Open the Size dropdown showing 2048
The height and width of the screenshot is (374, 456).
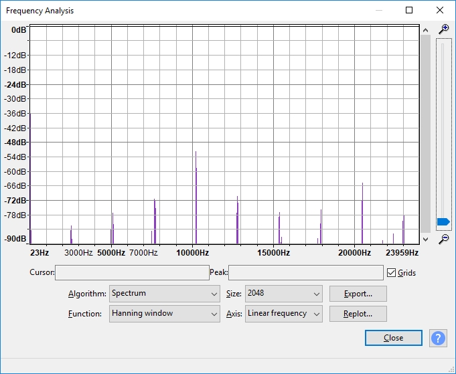click(x=283, y=294)
